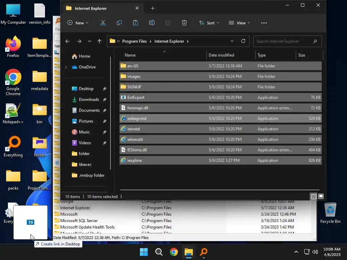Select the SIGNUP folder row
Image resolution: width=347 pixels, height=260 pixels.
(220, 87)
